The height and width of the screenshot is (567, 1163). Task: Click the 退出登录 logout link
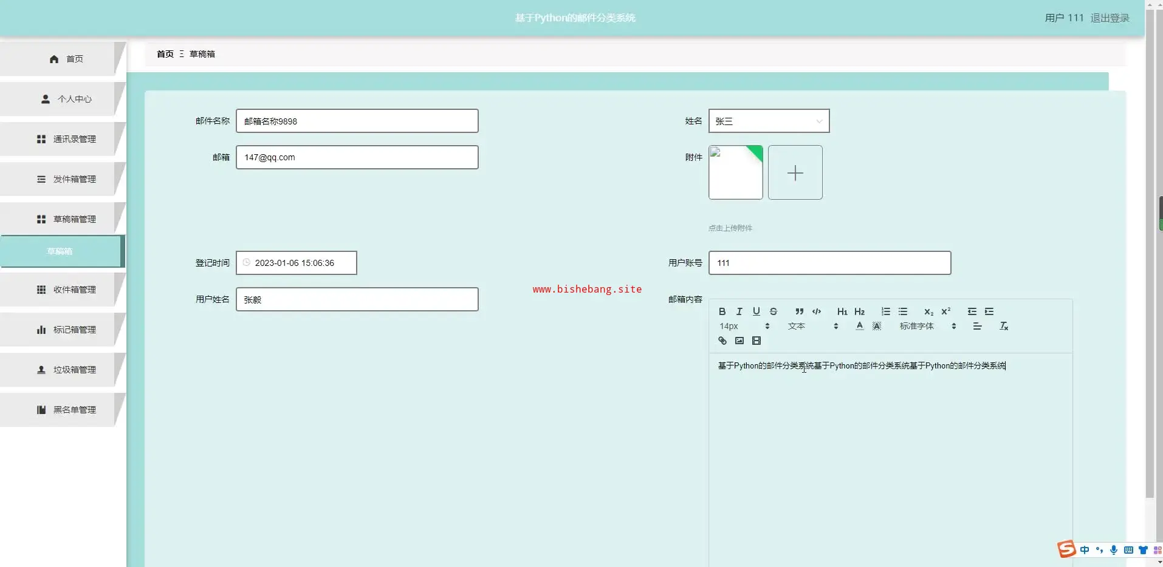1110,18
